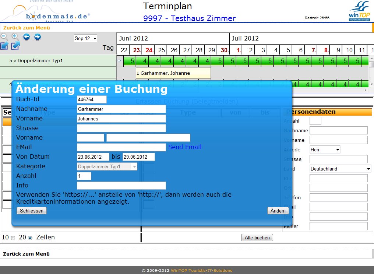Click the Send Email link

185,147
